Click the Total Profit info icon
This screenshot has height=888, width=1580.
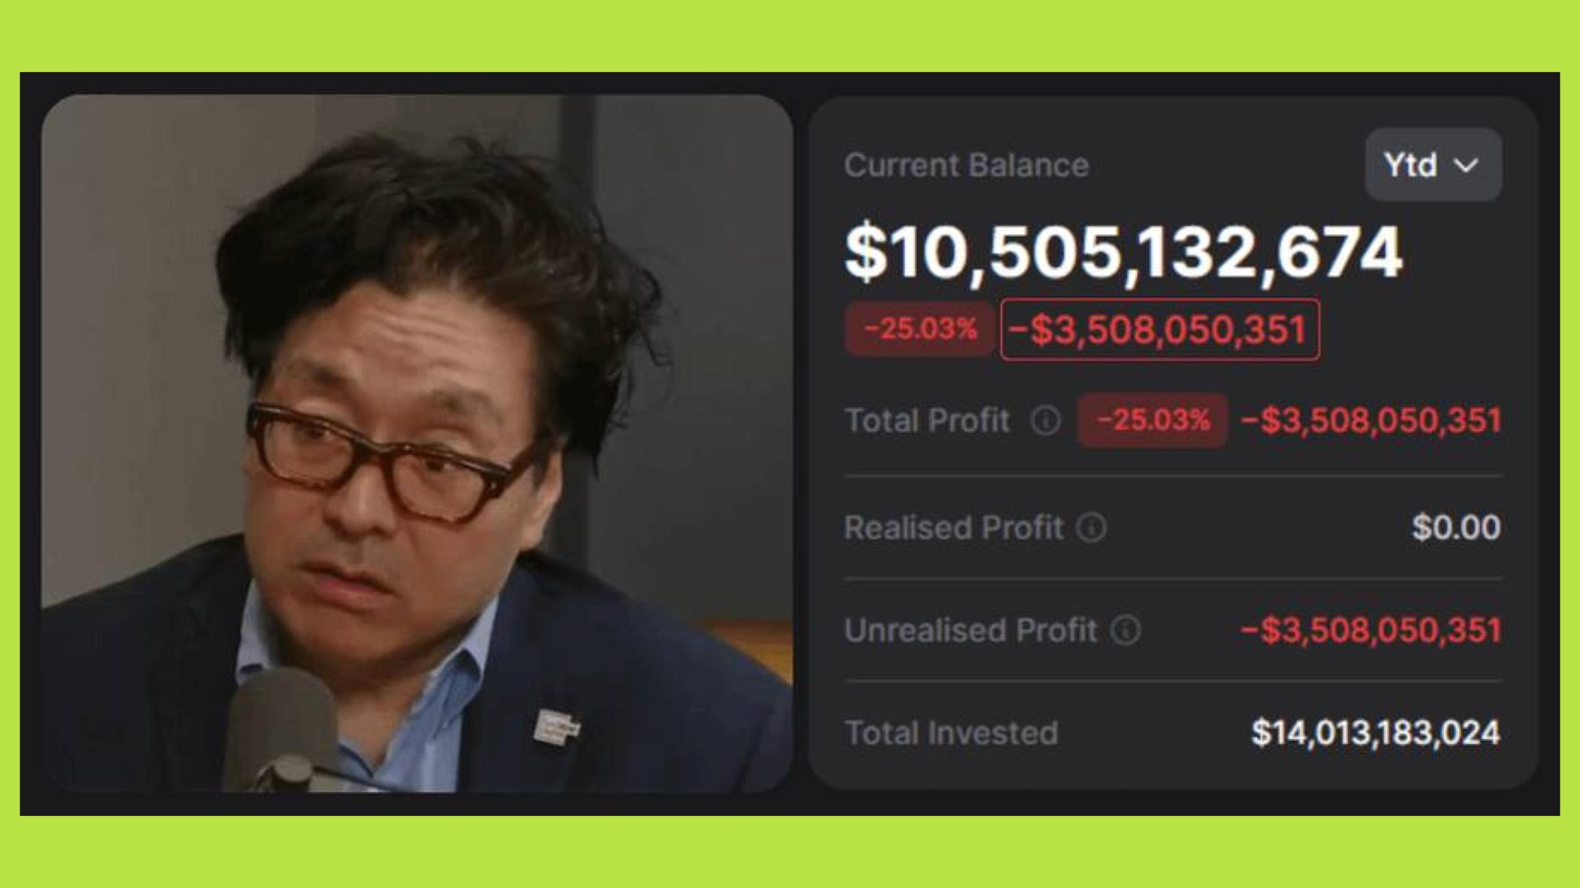1045,421
